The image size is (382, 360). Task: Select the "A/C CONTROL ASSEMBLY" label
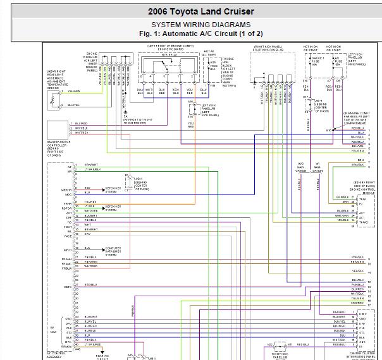coord(56,355)
